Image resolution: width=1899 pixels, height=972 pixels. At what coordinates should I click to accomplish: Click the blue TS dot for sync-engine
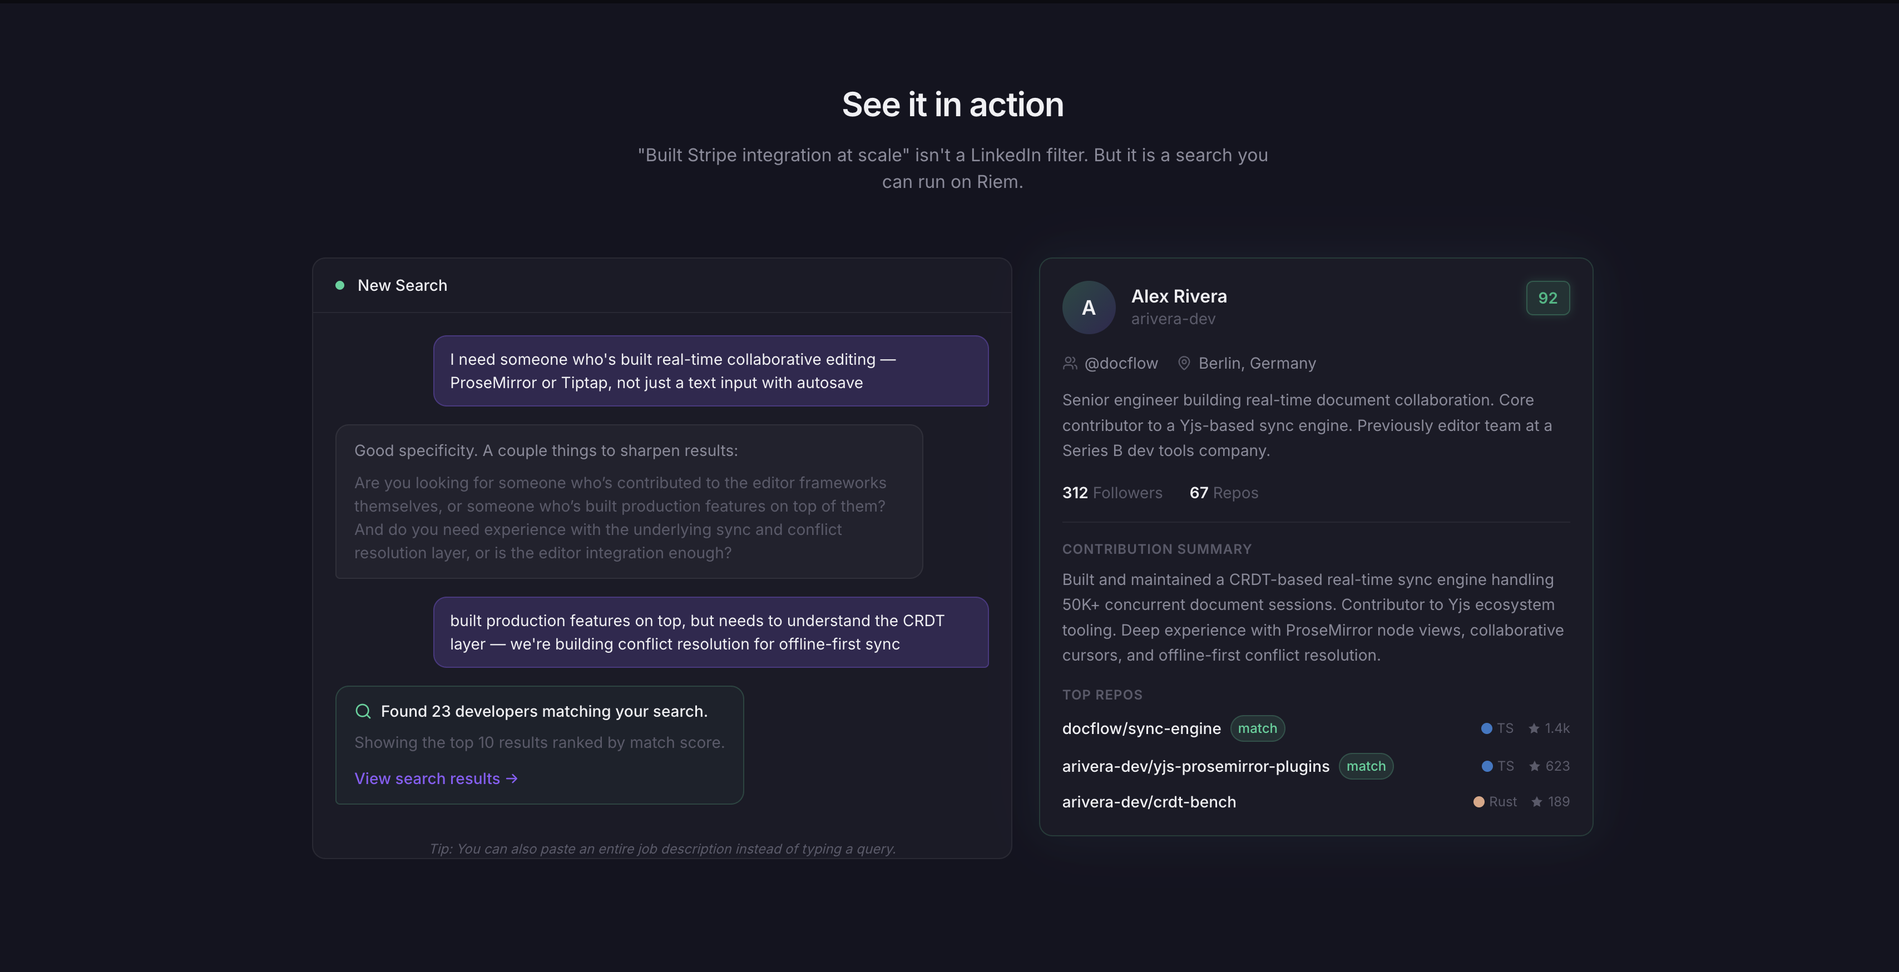[1486, 728]
